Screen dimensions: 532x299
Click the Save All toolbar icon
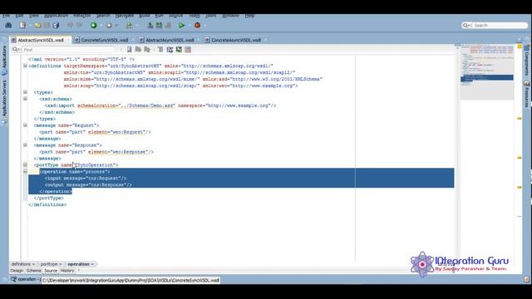(56, 26)
